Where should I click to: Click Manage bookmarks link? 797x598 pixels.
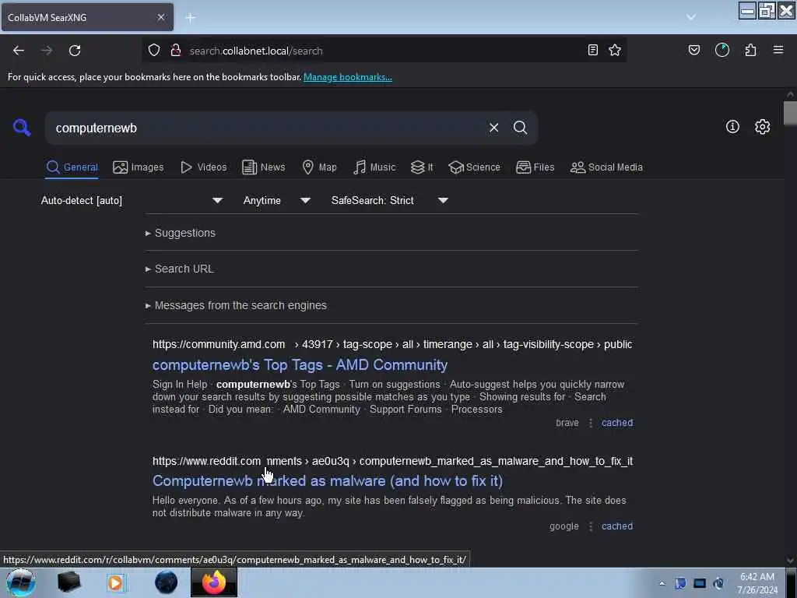click(348, 77)
